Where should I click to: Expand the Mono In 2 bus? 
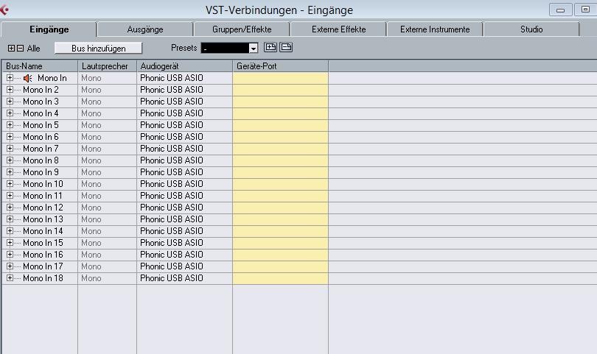pyautogui.click(x=10, y=90)
